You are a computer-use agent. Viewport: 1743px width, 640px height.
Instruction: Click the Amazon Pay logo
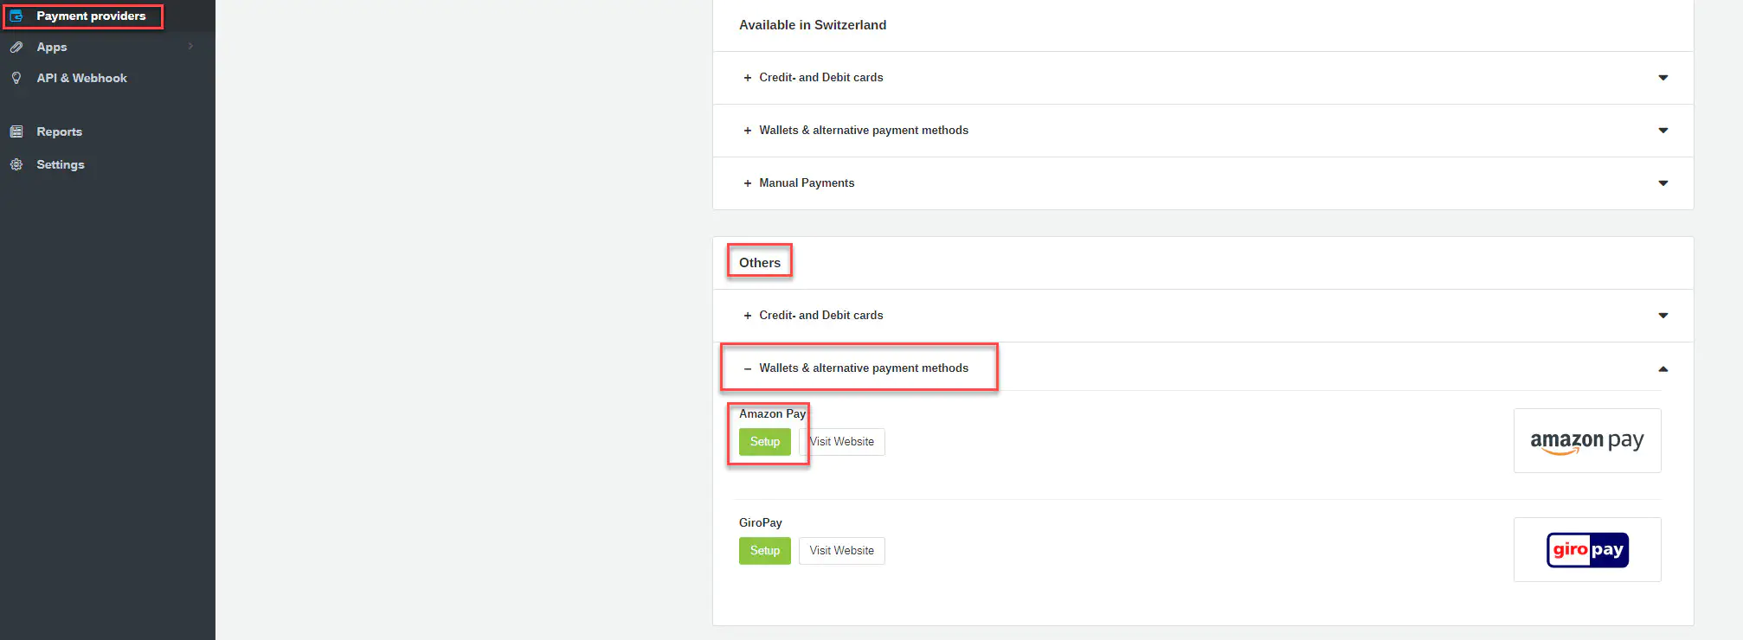tap(1586, 441)
